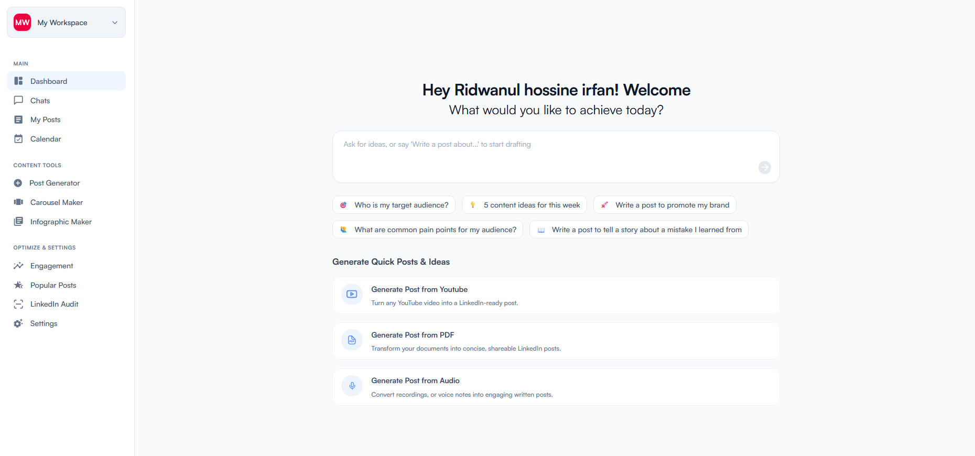This screenshot has width=975, height=456.
Task: Choose '5 content ideas for this week'
Action: tap(524, 205)
